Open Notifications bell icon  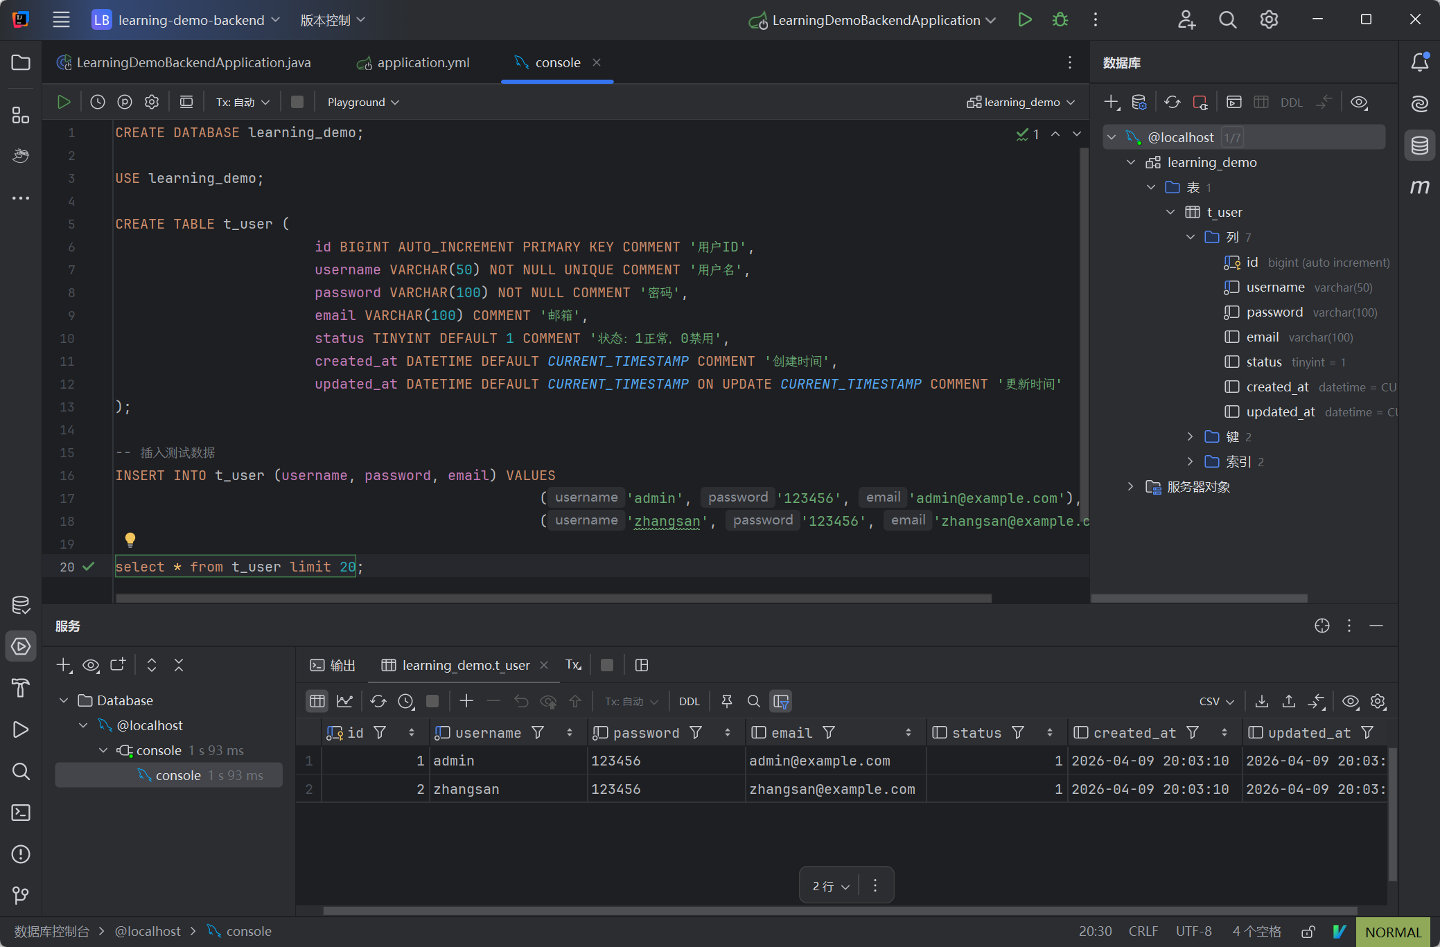[1419, 62]
